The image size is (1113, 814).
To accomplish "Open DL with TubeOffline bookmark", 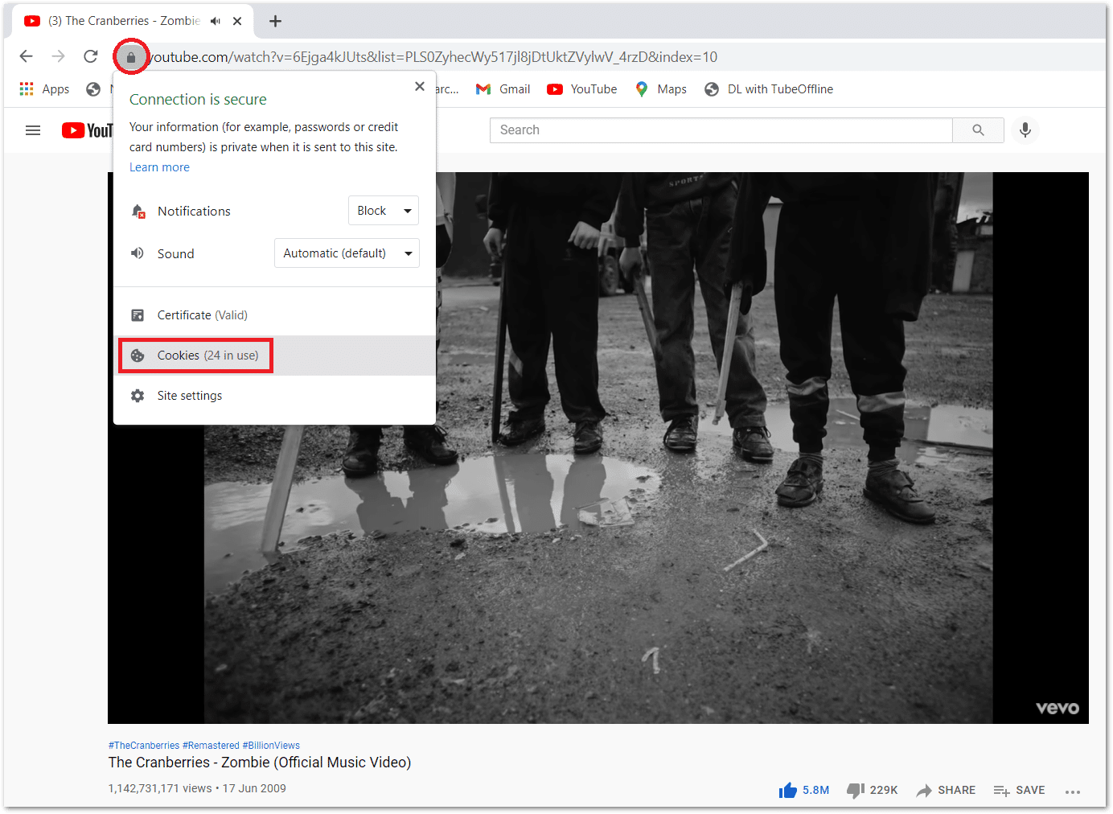I will click(769, 89).
